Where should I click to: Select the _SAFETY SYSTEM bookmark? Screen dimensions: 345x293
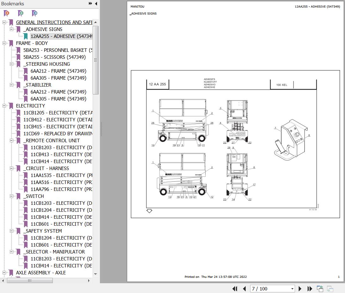pyautogui.click(x=43, y=231)
